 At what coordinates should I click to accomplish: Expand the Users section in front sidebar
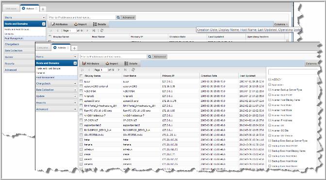75,57
